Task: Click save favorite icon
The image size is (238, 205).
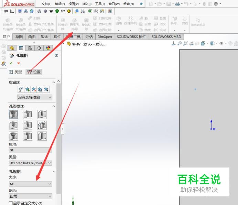Action: point(40,89)
